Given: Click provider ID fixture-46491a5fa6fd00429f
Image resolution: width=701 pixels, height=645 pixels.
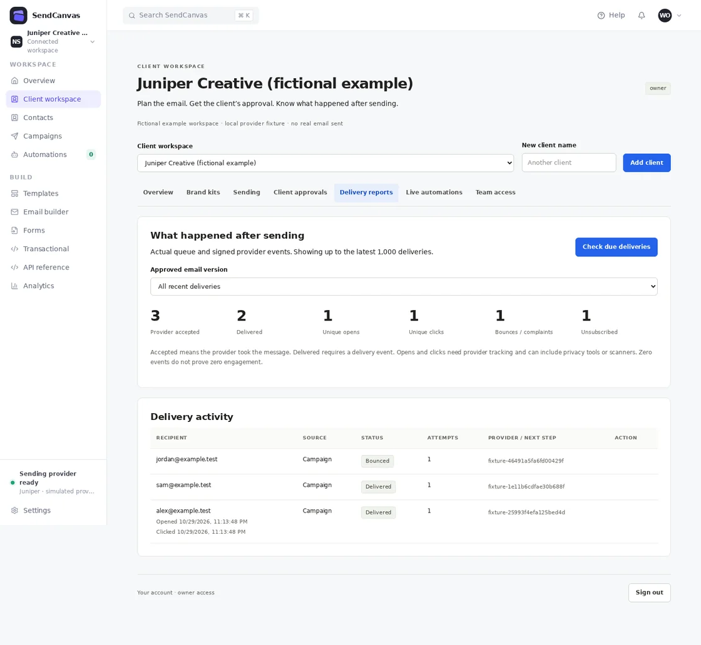Looking at the screenshot, I should pyautogui.click(x=526, y=461).
